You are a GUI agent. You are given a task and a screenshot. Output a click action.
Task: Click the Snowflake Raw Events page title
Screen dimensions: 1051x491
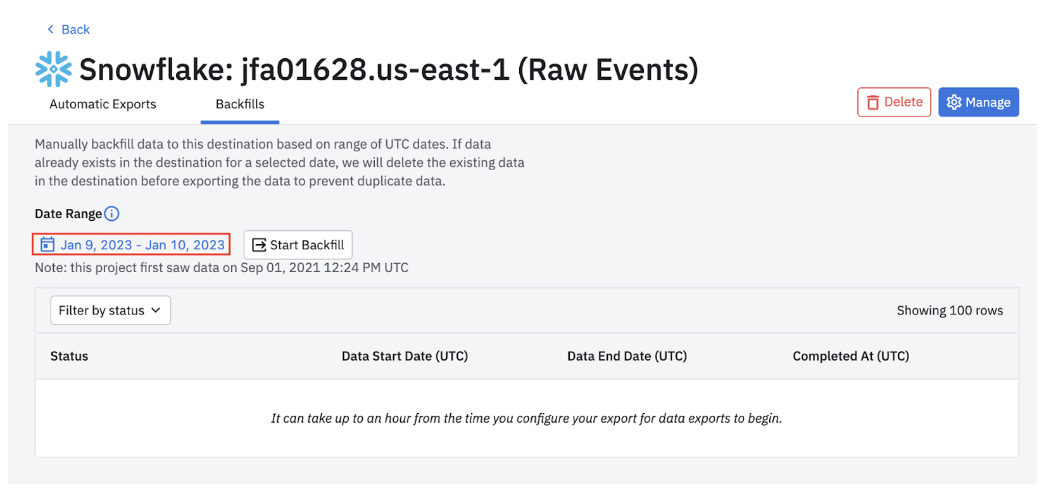pos(389,70)
